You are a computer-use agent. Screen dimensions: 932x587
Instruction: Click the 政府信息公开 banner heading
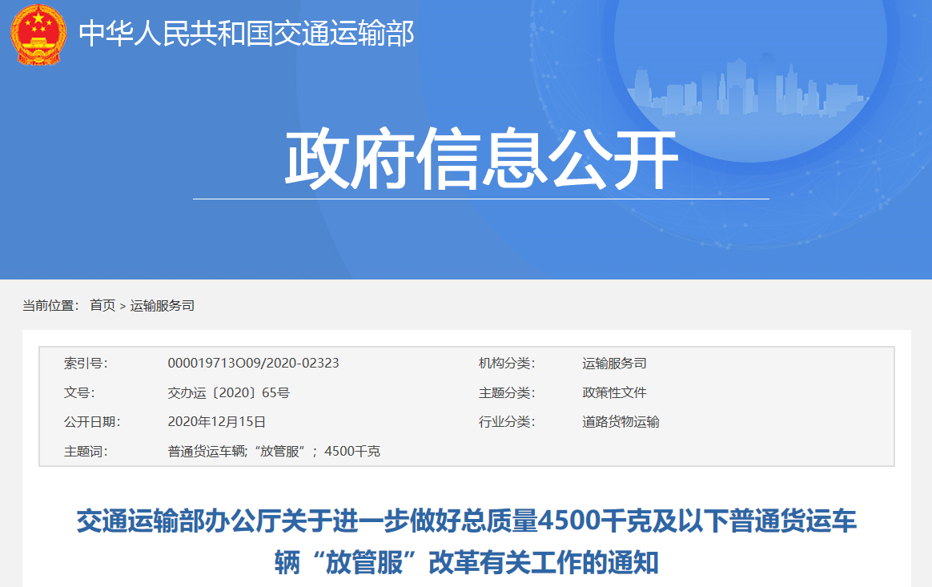pos(481,160)
